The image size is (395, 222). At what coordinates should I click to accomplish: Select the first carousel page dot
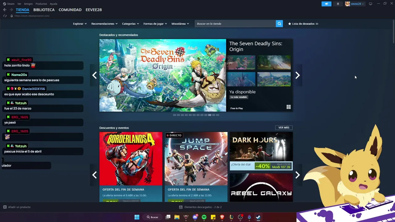pos(174,115)
